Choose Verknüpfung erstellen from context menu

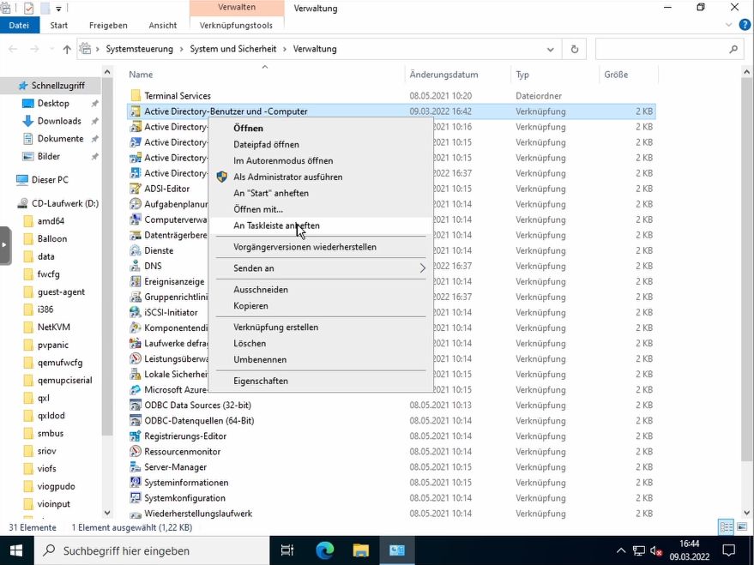(321, 328)
